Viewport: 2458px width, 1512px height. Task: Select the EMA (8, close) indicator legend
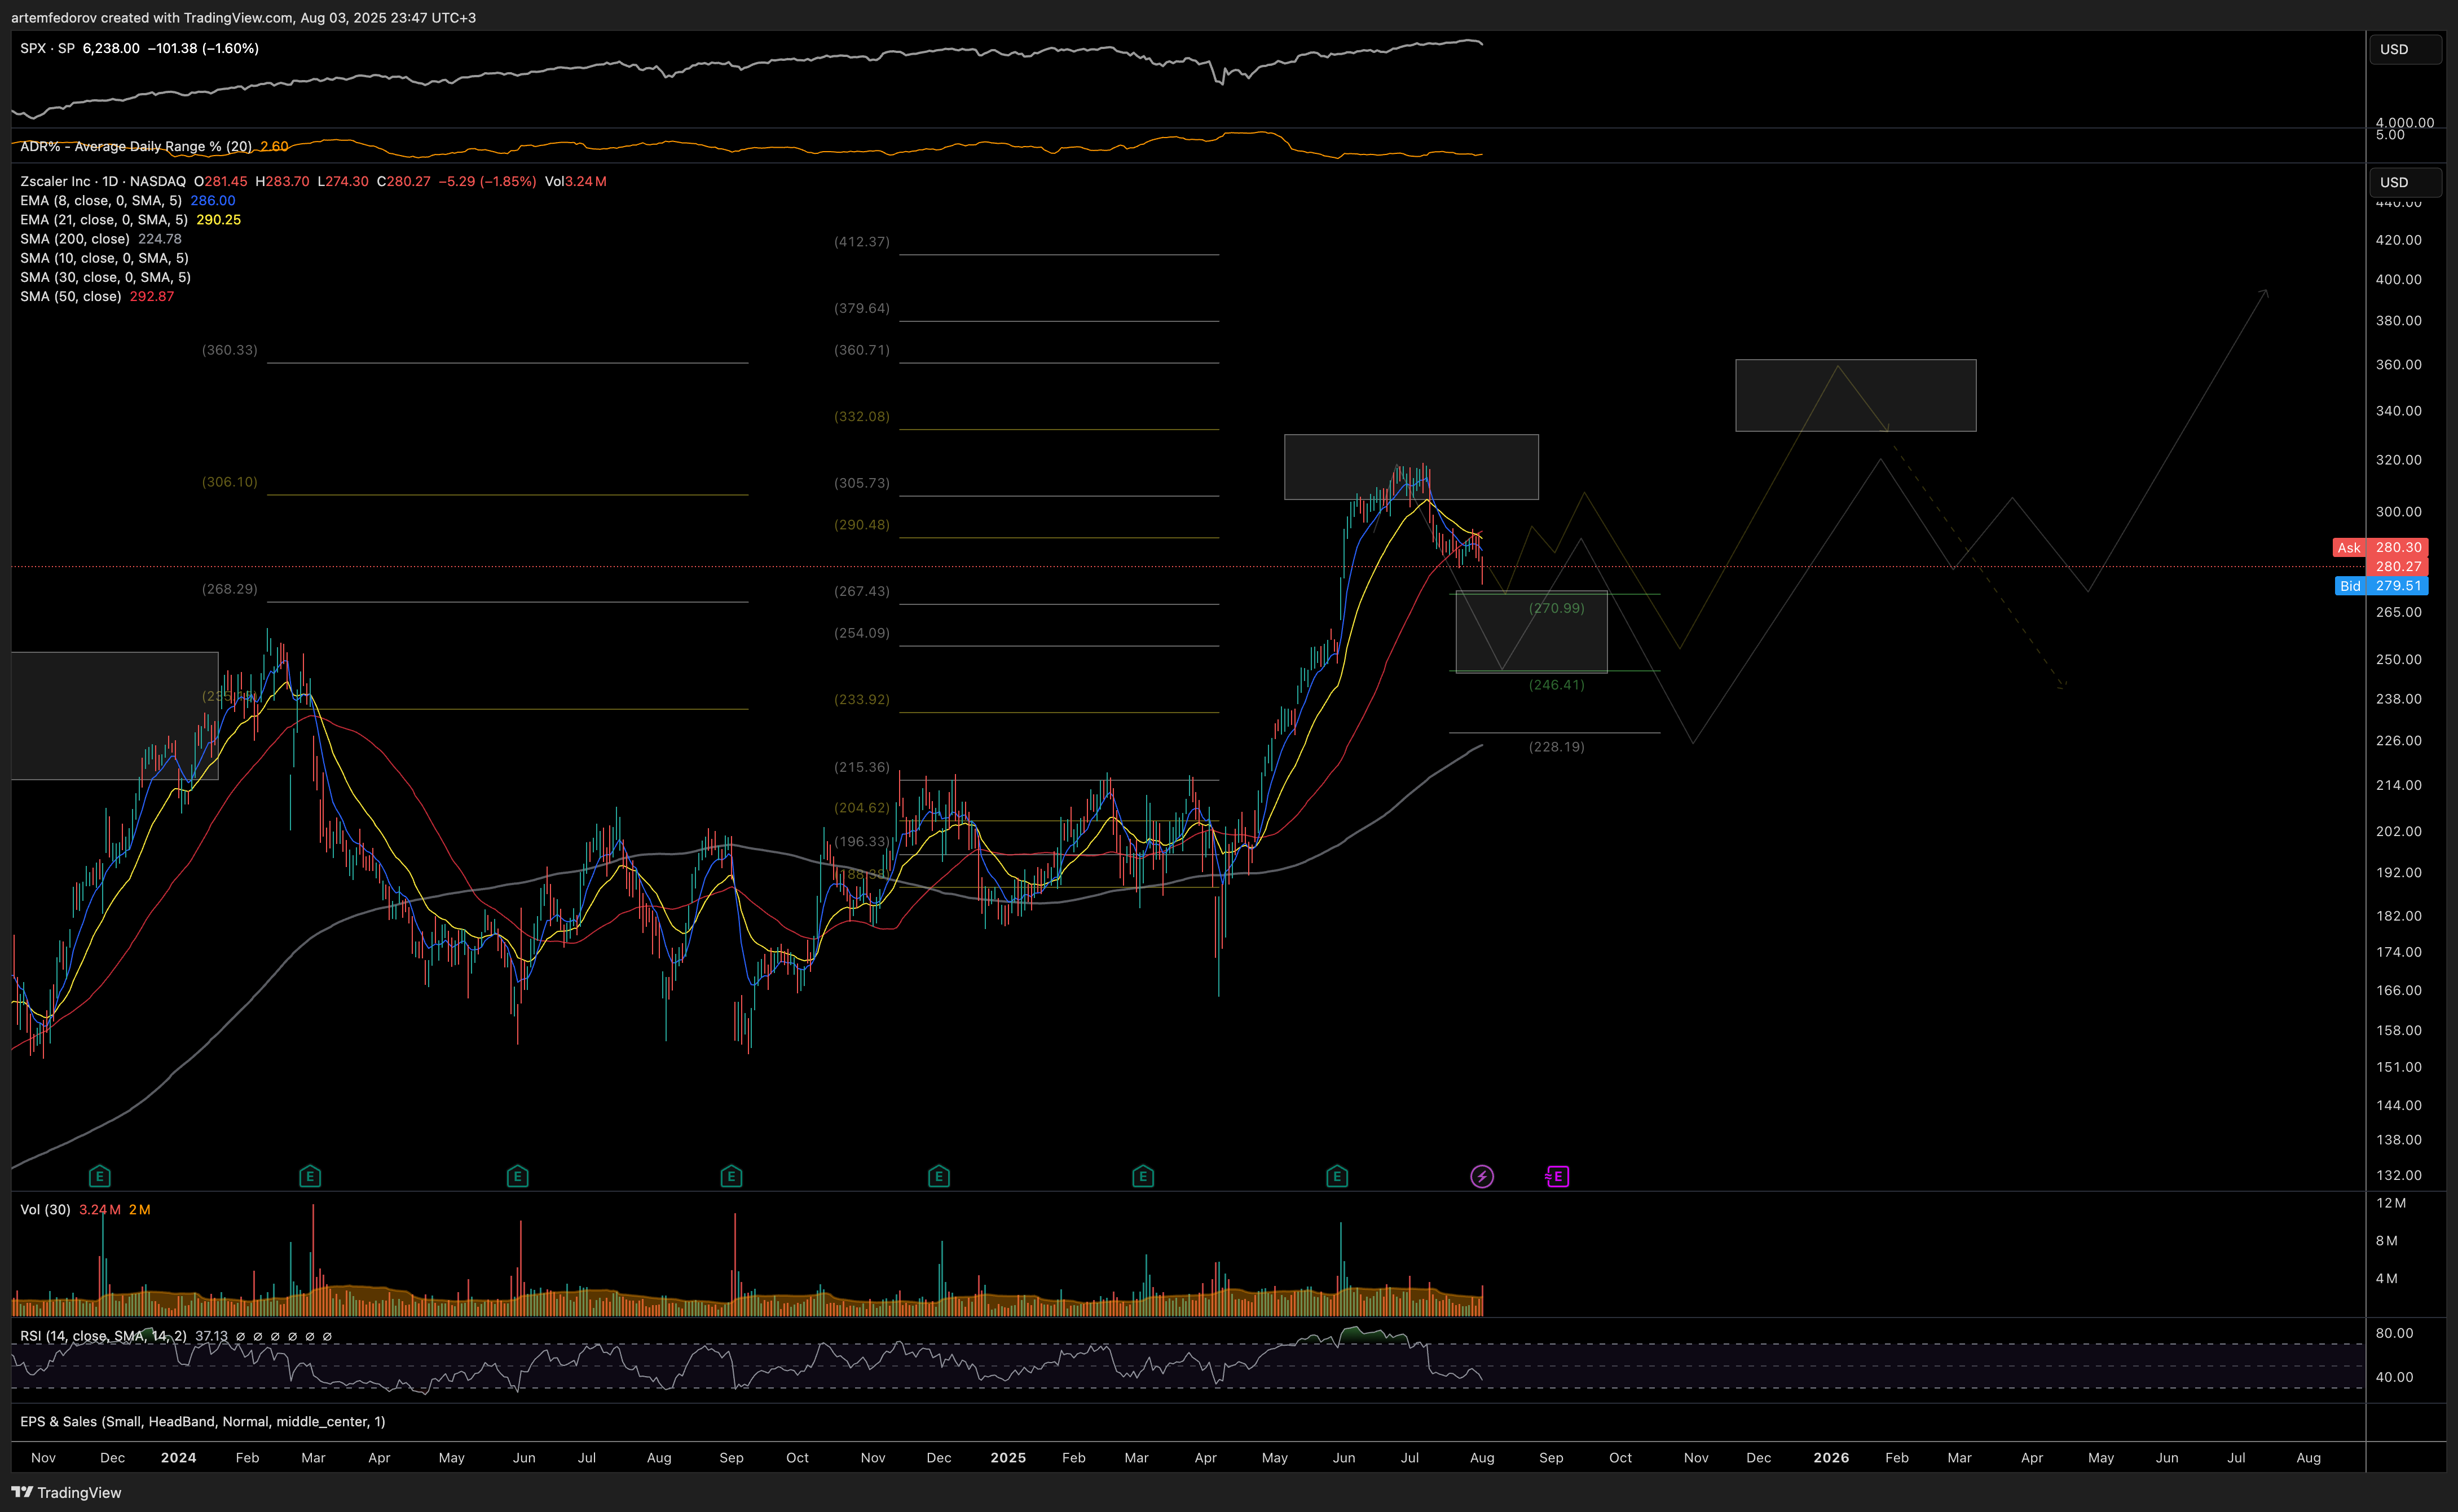click(x=101, y=200)
